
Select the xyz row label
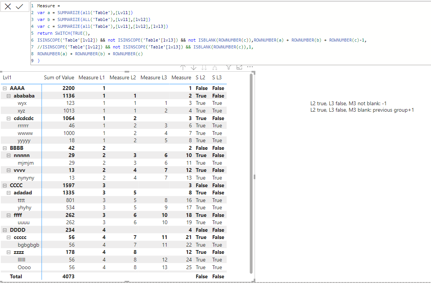pos(21,111)
